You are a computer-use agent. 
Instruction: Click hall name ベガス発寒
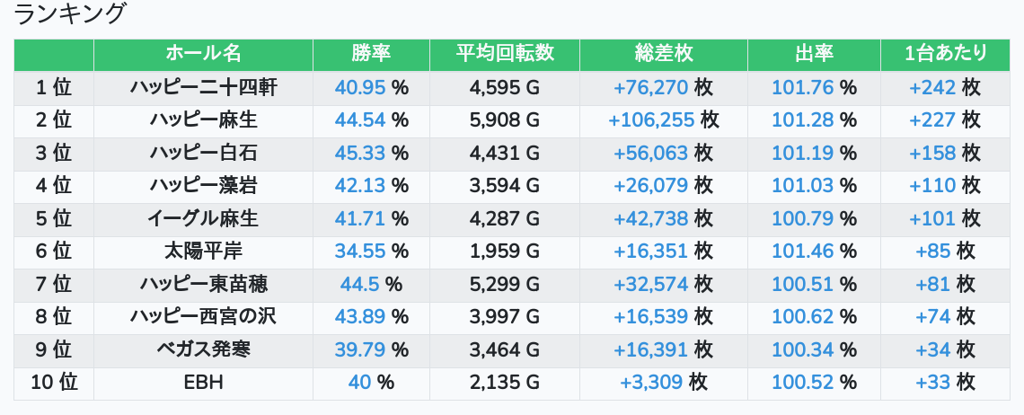(203, 349)
